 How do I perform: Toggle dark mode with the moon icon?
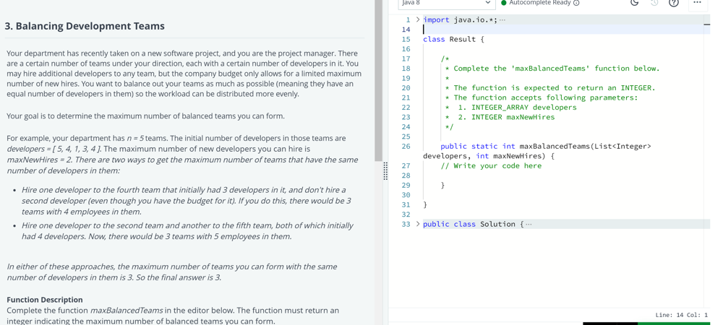pos(634,3)
